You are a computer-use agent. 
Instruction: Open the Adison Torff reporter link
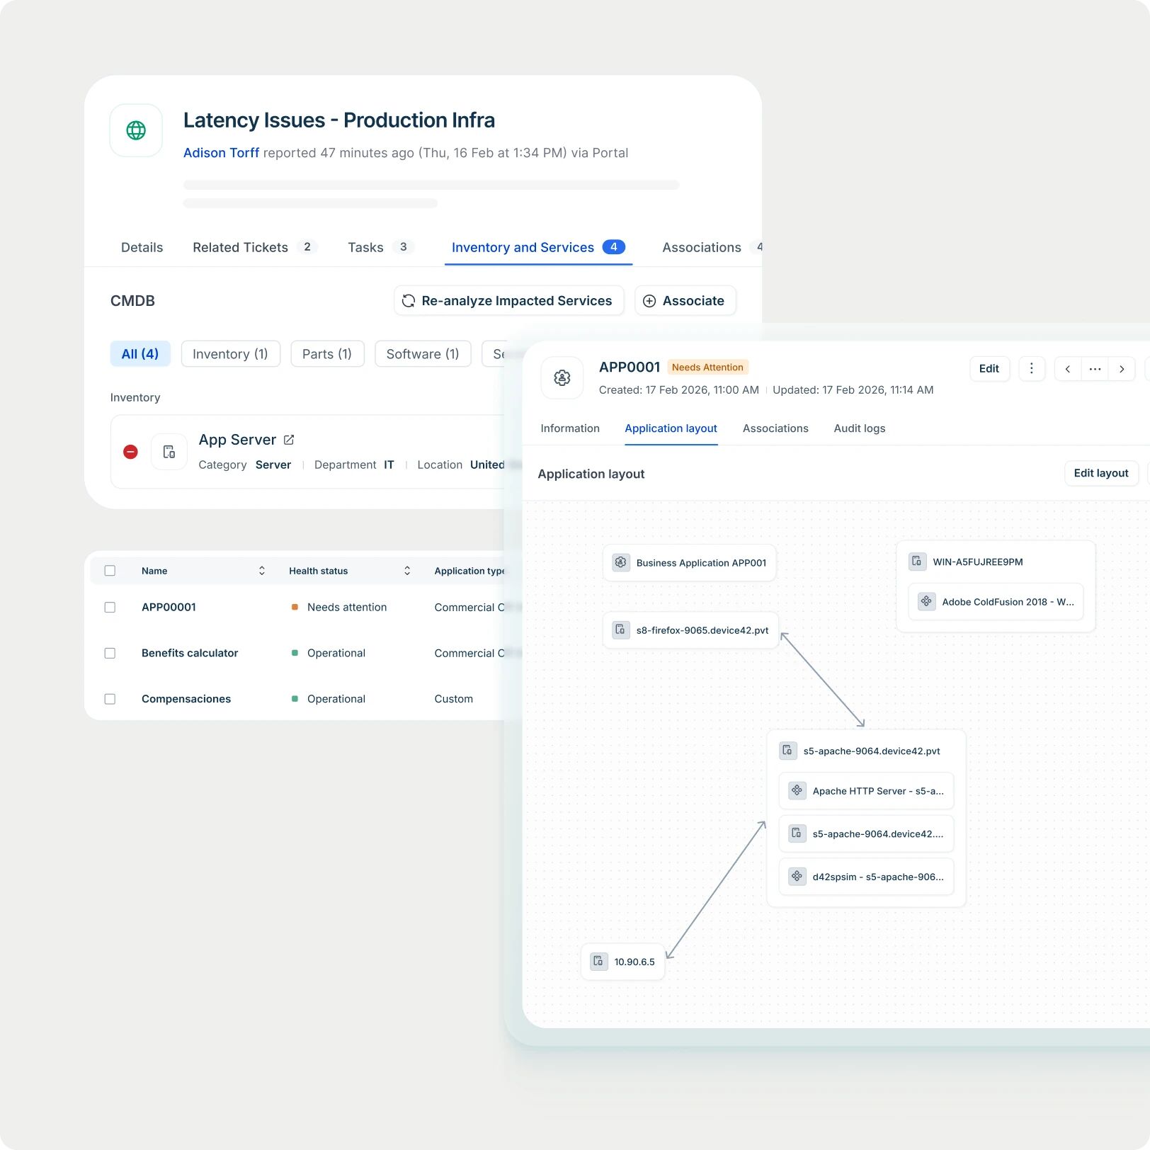pyautogui.click(x=221, y=153)
